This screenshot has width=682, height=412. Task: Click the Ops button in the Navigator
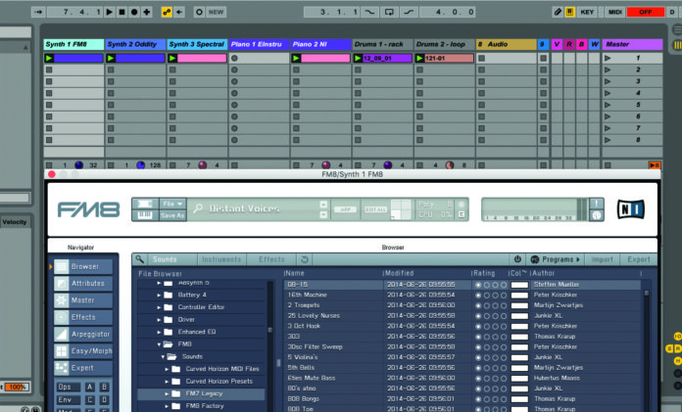coord(68,387)
